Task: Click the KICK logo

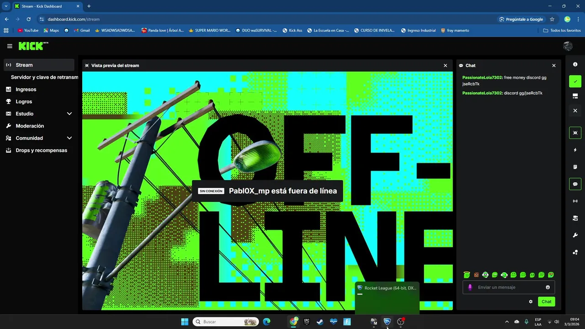Action: coord(33,46)
